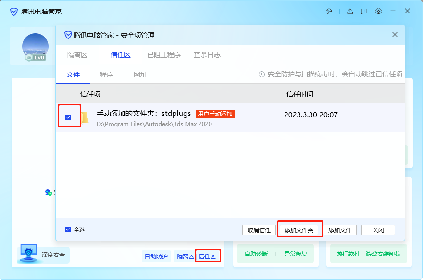423x280 pixels.
Task: Click the 腾讯电脑管家 title text
Action: pos(41,12)
